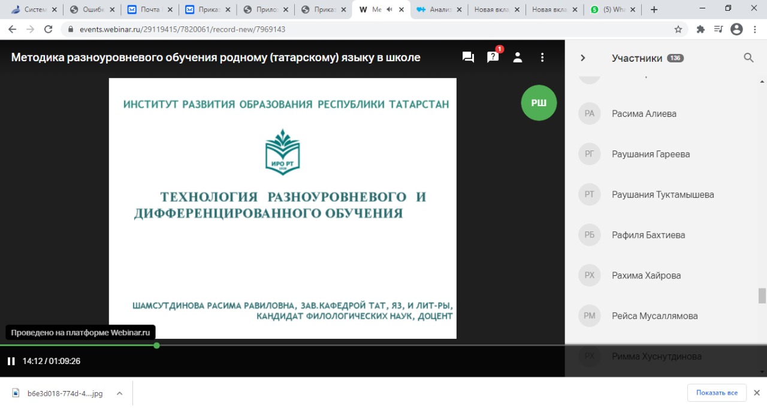Open the three-dot more options menu
Viewport: 767px width, 409px height.
(x=542, y=58)
